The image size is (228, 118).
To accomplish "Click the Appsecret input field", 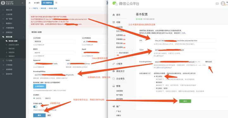I will tap(46, 64).
